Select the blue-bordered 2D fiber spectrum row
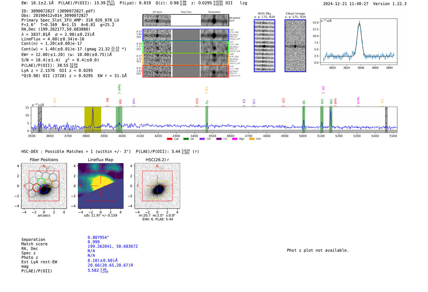The width and height of the screenshot is (428, 292). click(186, 35)
